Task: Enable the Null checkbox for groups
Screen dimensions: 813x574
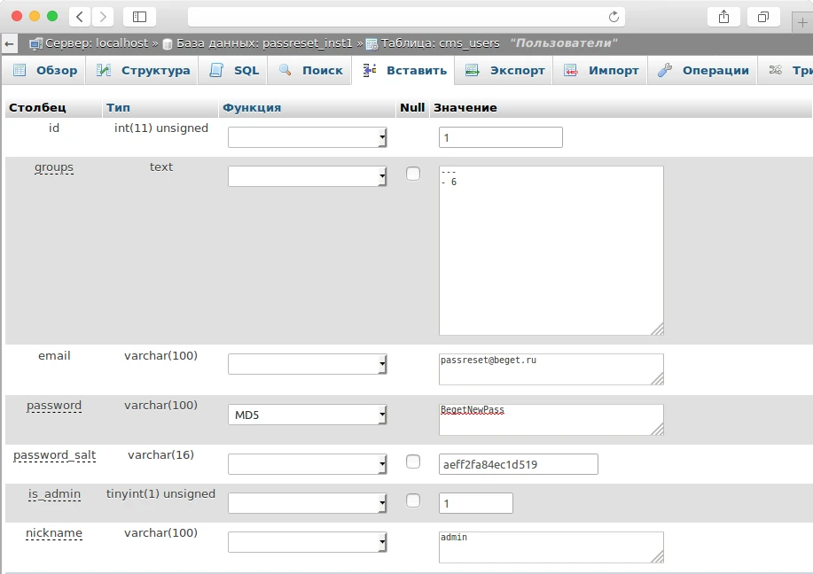Action: pos(413,174)
